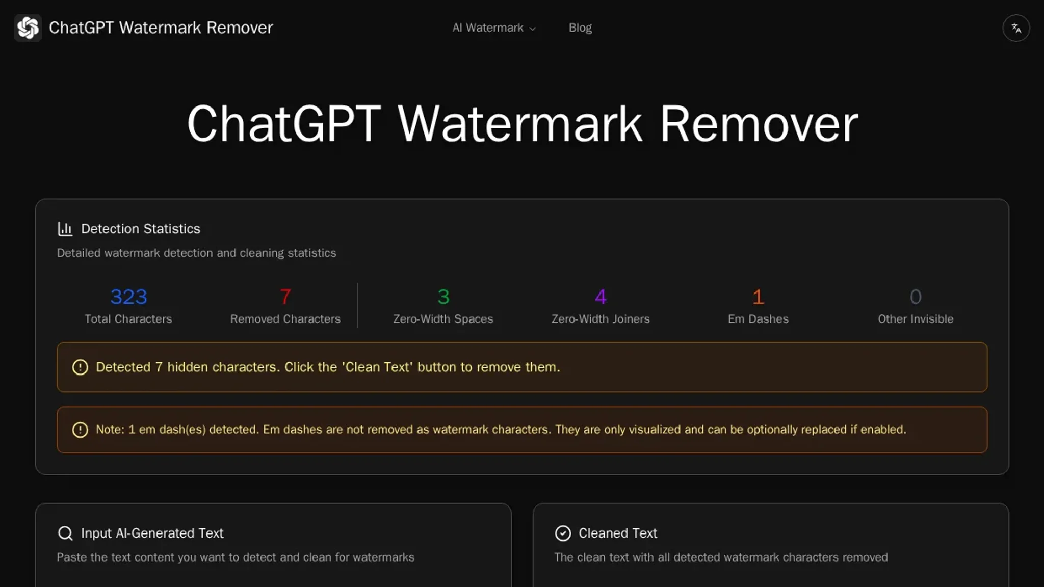Click the ChatGPT logo icon in header
The image size is (1044, 587).
(x=28, y=28)
